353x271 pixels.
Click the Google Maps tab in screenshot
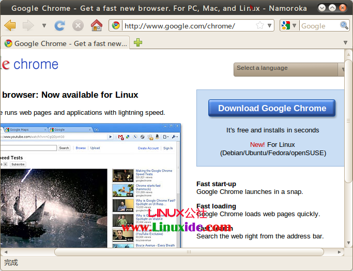click(25, 129)
